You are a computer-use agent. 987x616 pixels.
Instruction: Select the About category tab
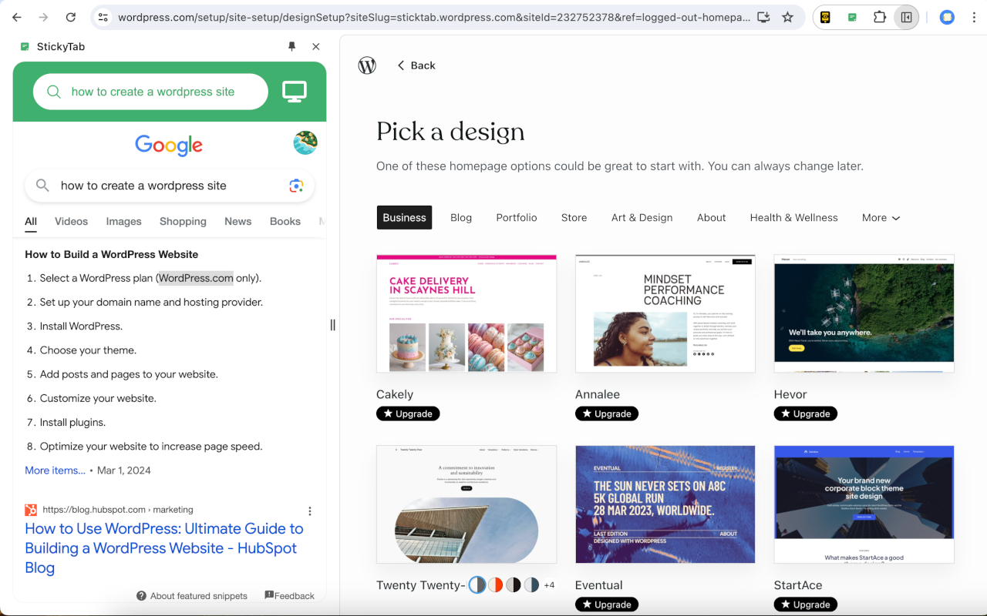point(712,218)
